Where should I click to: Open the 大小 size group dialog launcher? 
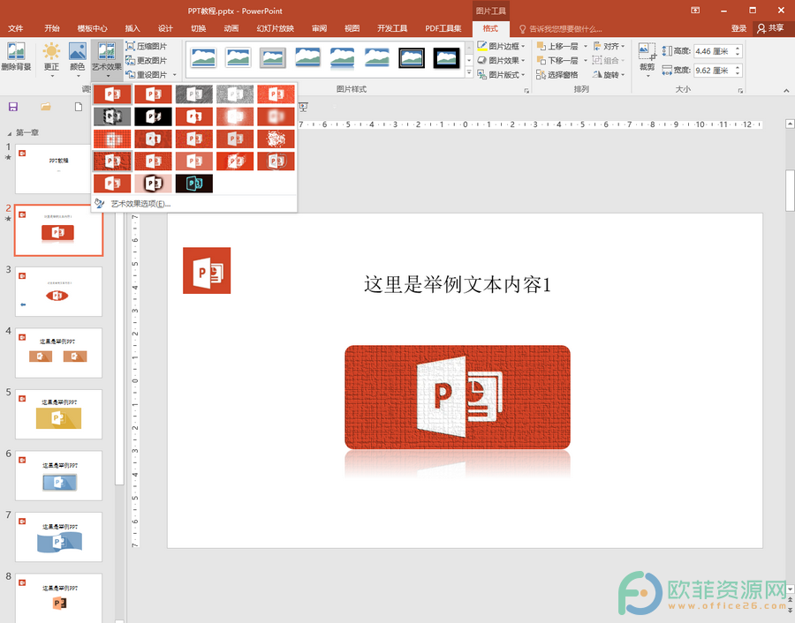point(740,91)
